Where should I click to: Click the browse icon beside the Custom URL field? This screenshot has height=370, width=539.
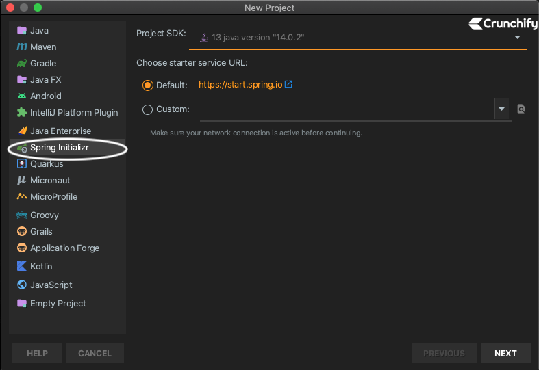(521, 109)
